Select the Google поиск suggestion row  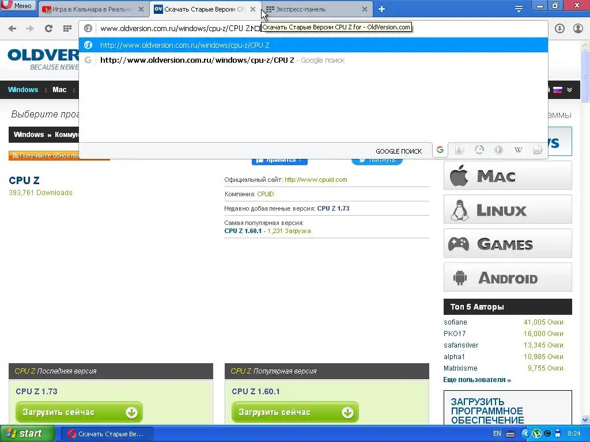(x=313, y=60)
